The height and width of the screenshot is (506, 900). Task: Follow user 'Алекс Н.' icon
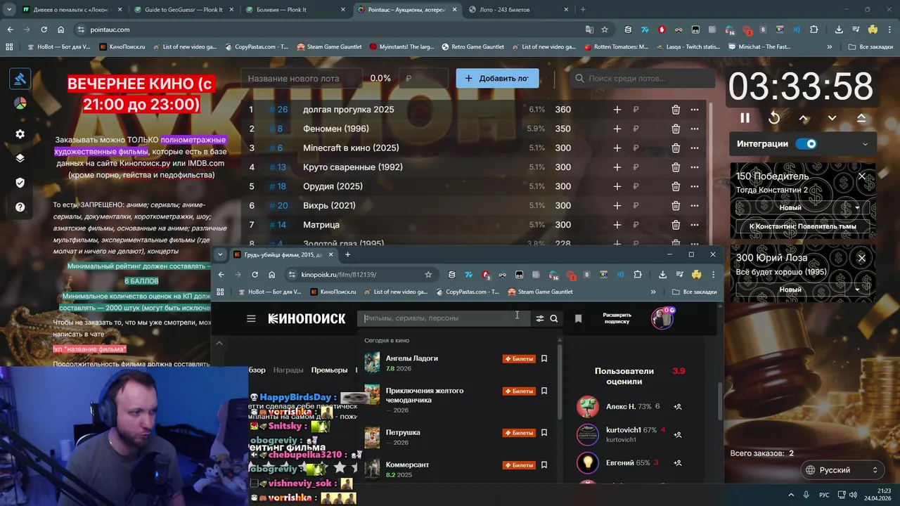pyautogui.click(x=678, y=407)
